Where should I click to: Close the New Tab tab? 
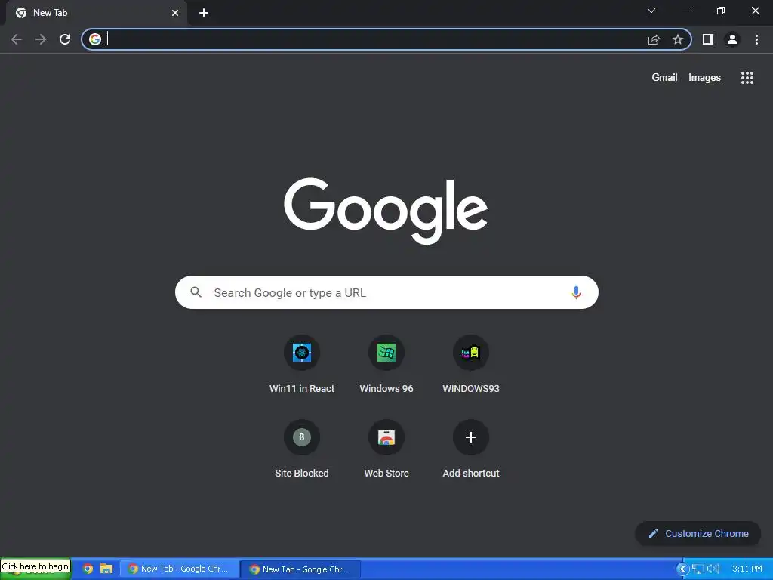tap(175, 13)
